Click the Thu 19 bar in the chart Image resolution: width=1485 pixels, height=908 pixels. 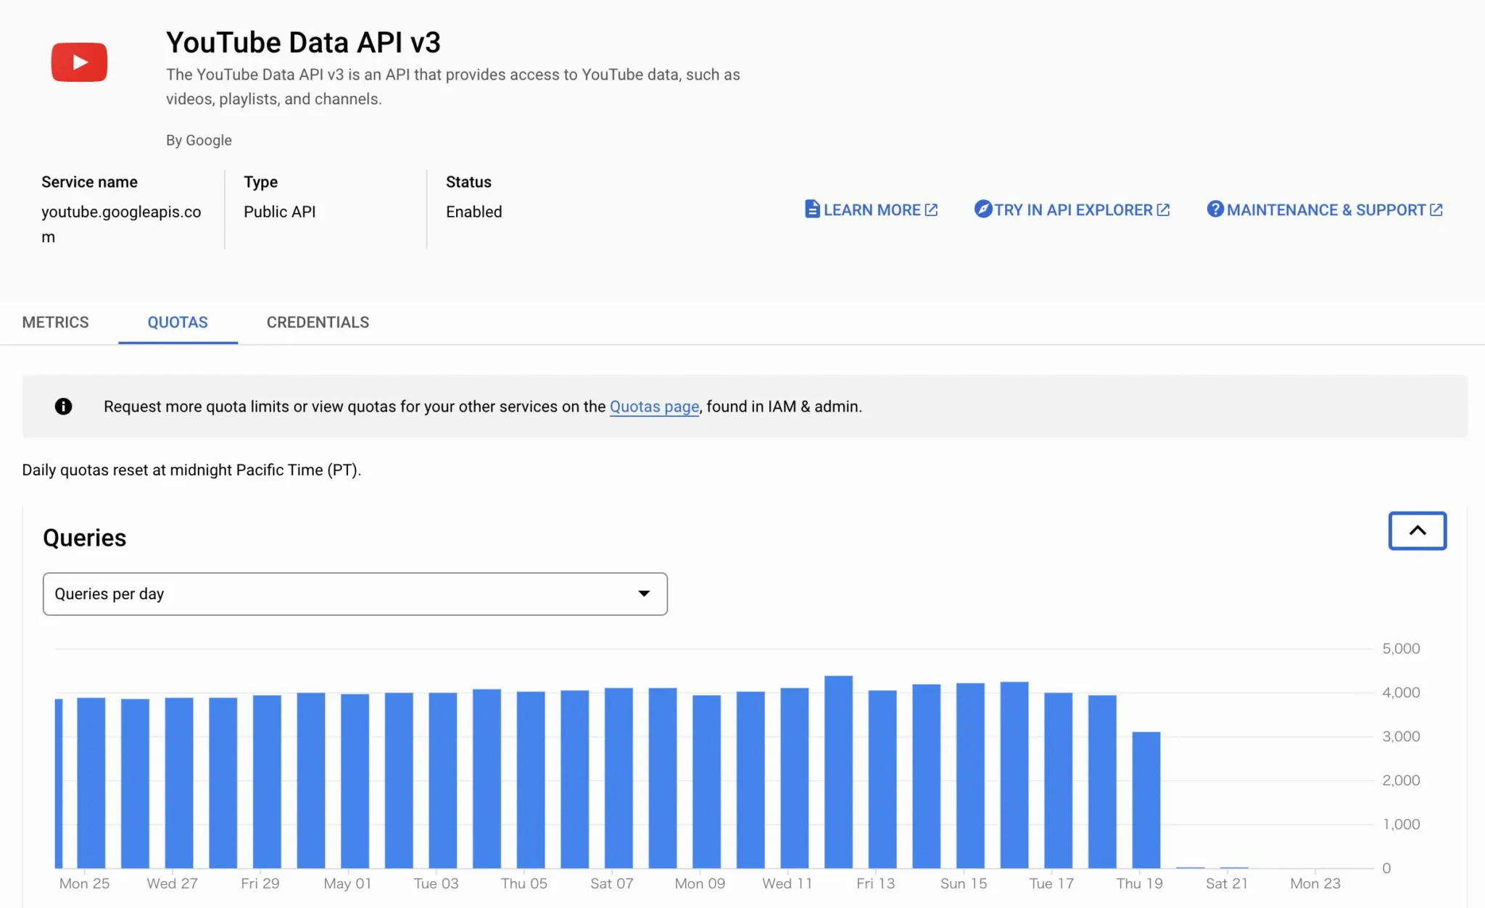[1146, 800]
